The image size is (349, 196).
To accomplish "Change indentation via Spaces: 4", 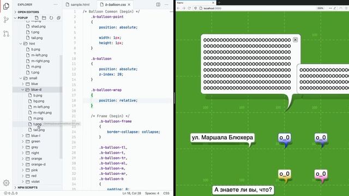I will click(x=152, y=193).
